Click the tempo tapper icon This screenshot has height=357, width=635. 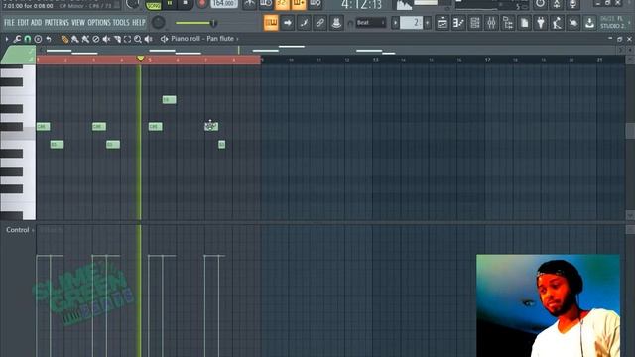(573, 23)
